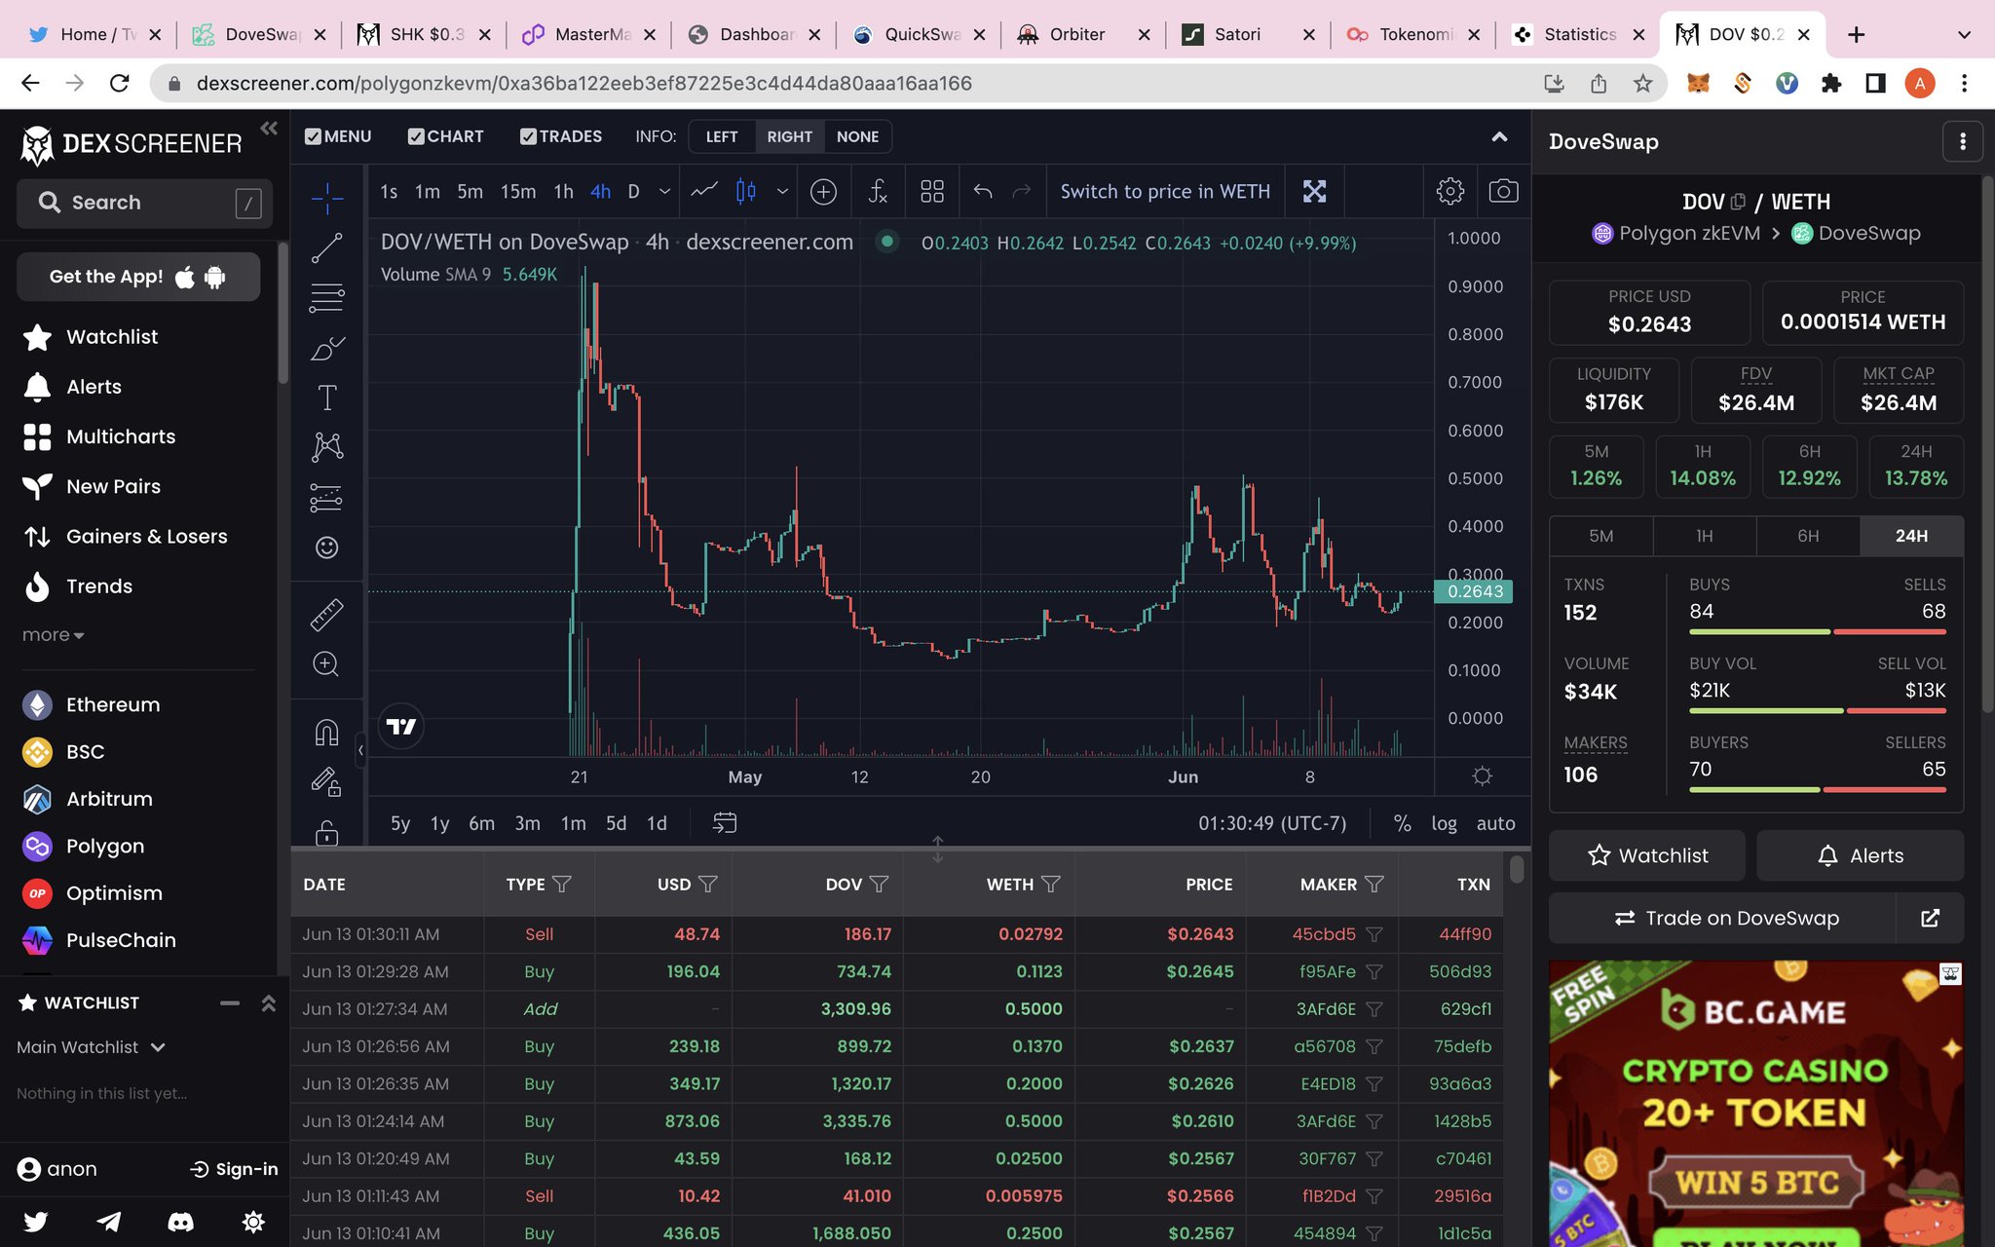
Task: Expand the watchlist panel chevrons
Action: [x=268, y=1002]
